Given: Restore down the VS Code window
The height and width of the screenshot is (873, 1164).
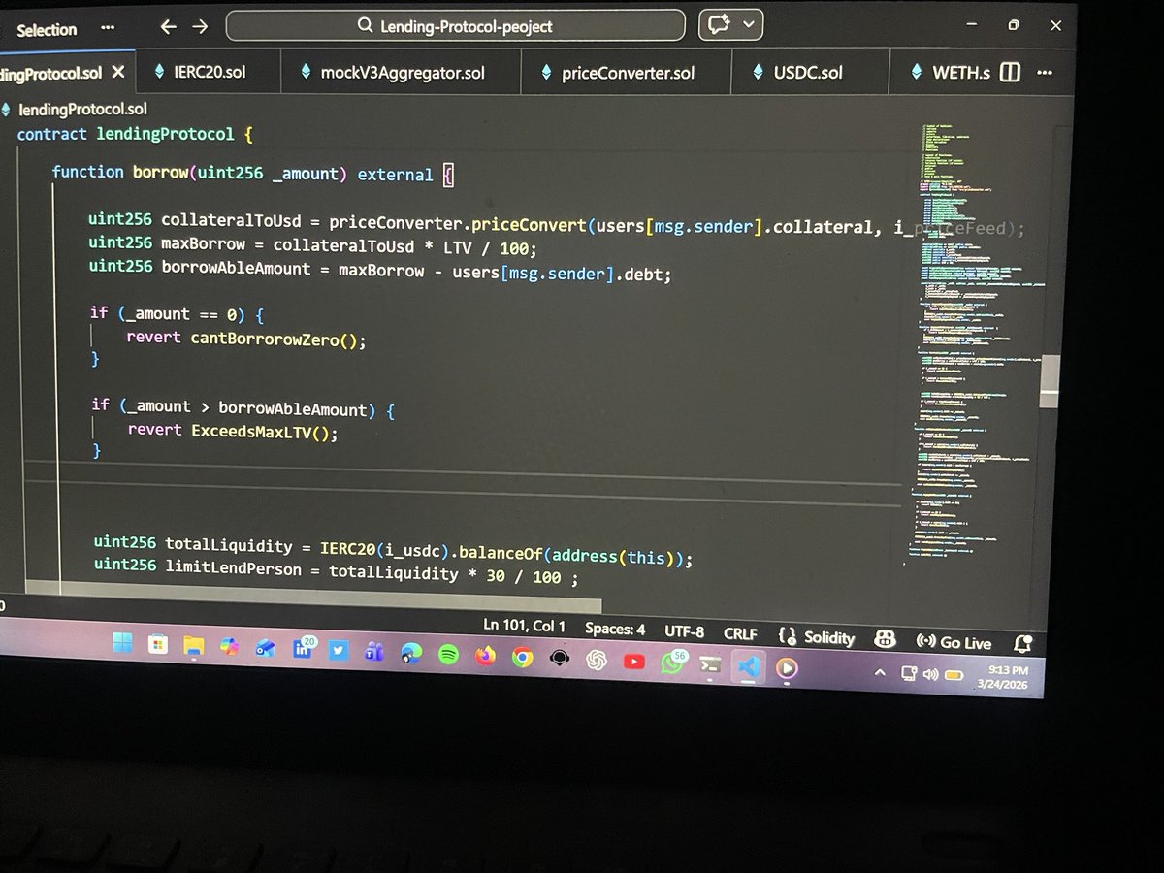Looking at the screenshot, I should click(1013, 25).
